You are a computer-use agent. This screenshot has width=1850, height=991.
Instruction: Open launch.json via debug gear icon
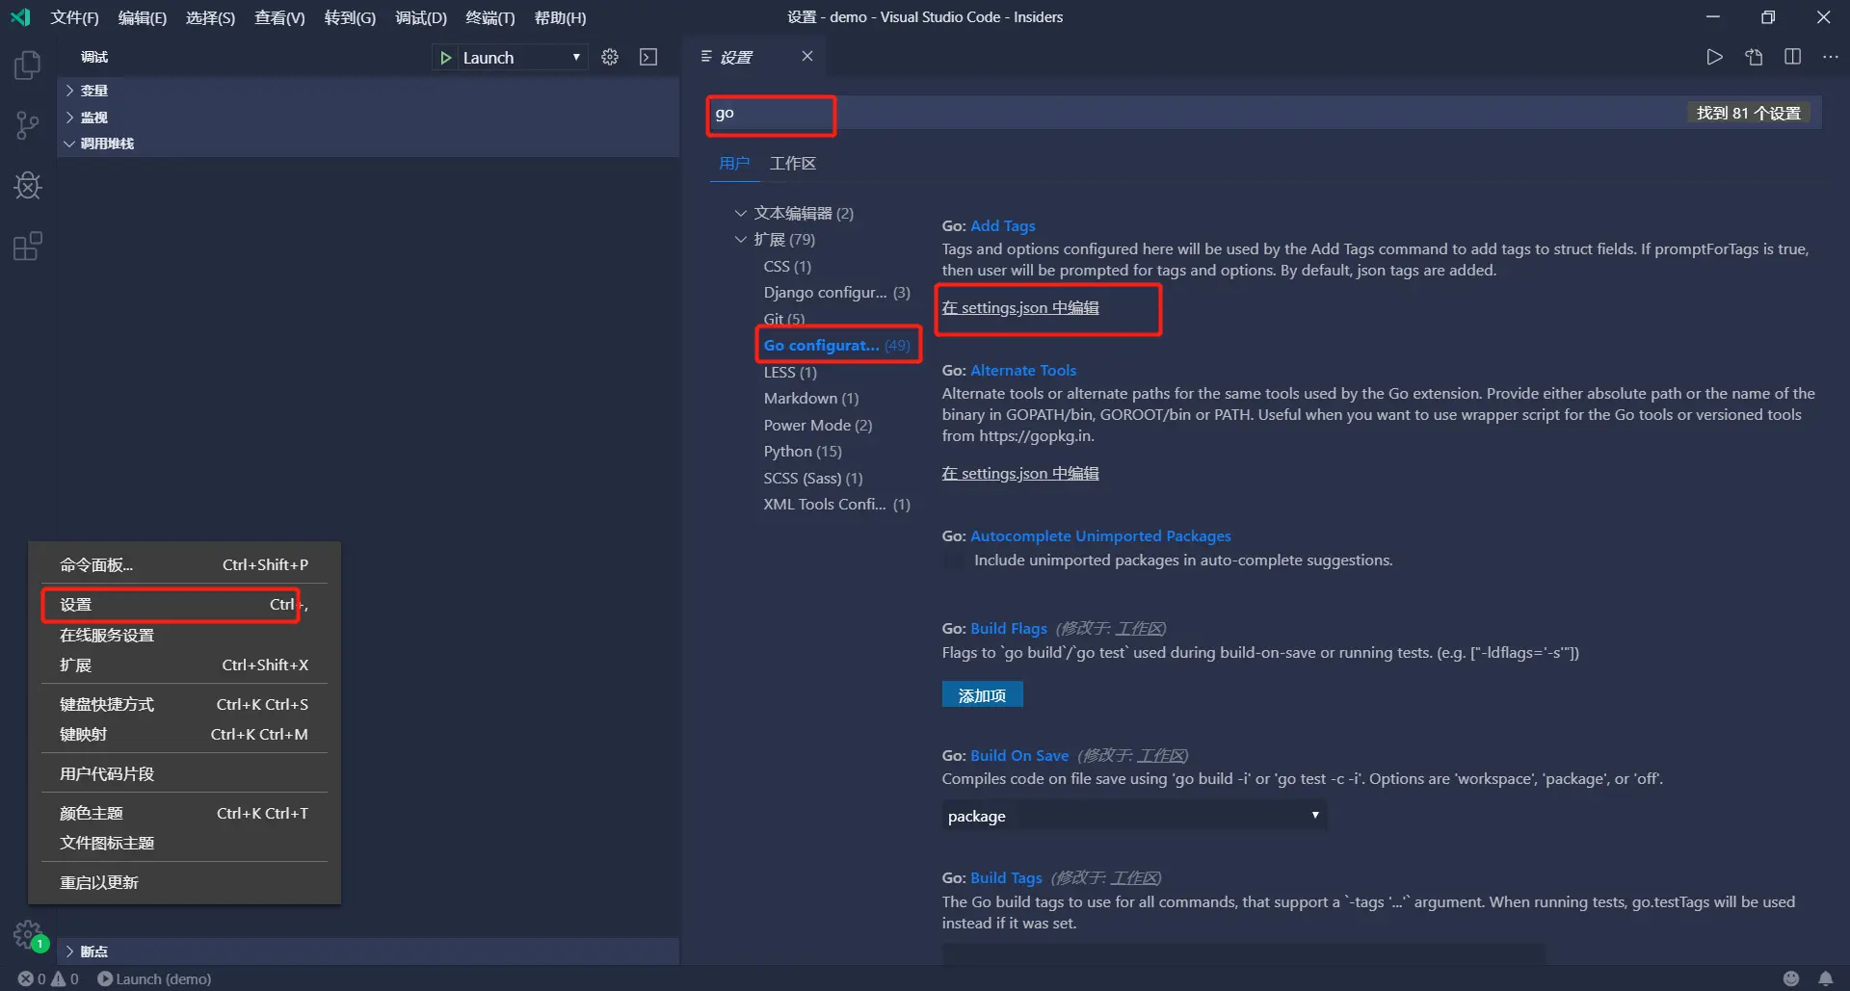pyautogui.click(x=610, y=58)
